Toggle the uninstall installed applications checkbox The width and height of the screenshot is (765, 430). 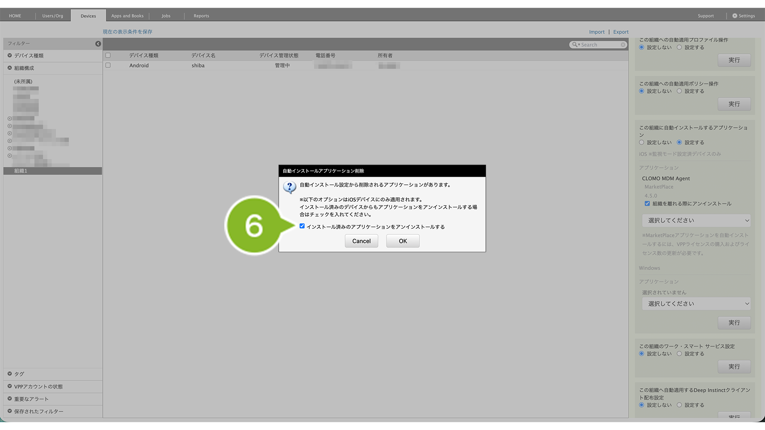tap(302, 226)
